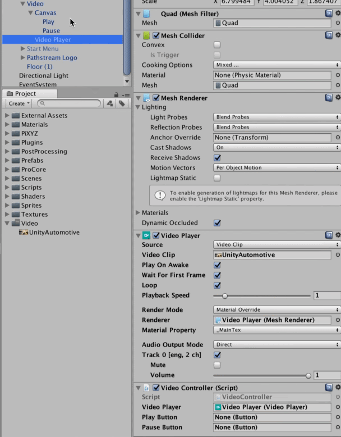341x437 pixels.
Task: Click the Video Controller help book icon
Action: [329, 388]
